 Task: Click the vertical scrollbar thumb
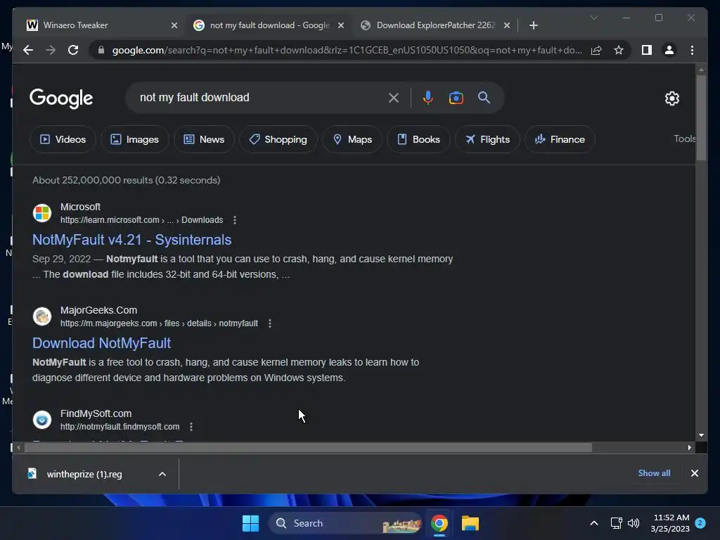tap(701, 117)
